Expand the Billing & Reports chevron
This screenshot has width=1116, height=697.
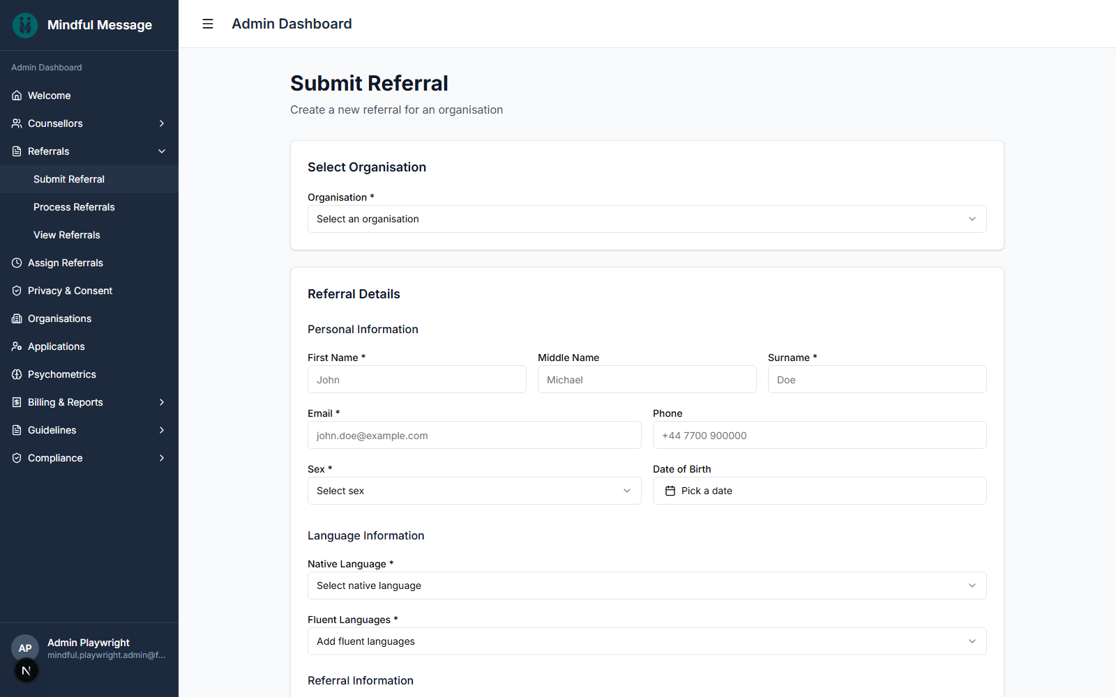click(x=162, y=402)
